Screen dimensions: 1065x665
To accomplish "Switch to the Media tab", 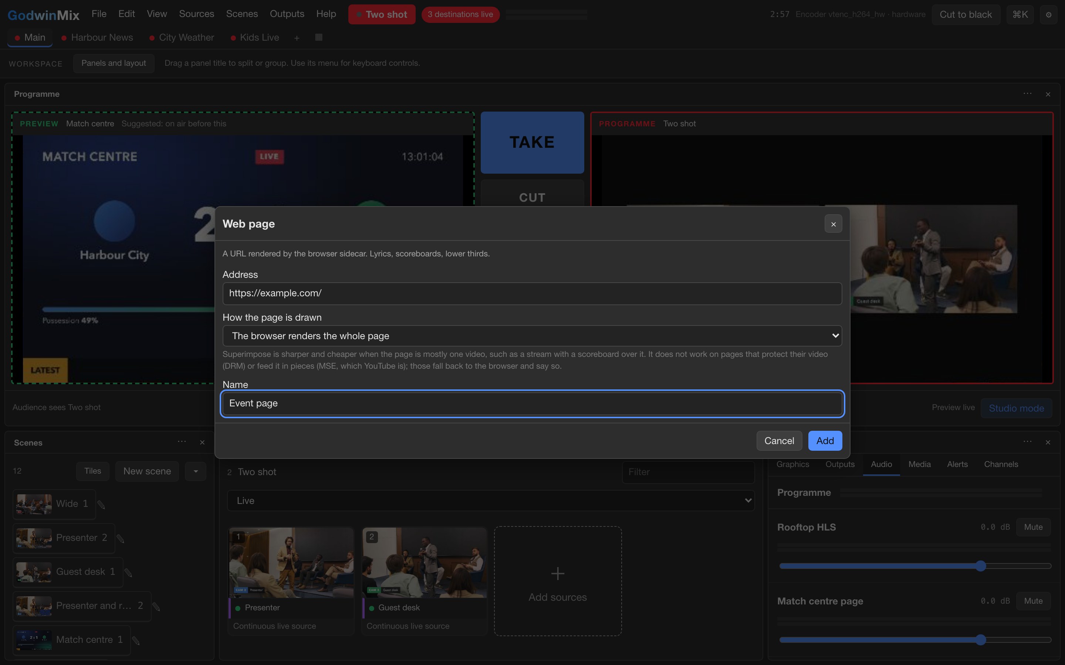I will pyautogui.click(x=919, y=464).
